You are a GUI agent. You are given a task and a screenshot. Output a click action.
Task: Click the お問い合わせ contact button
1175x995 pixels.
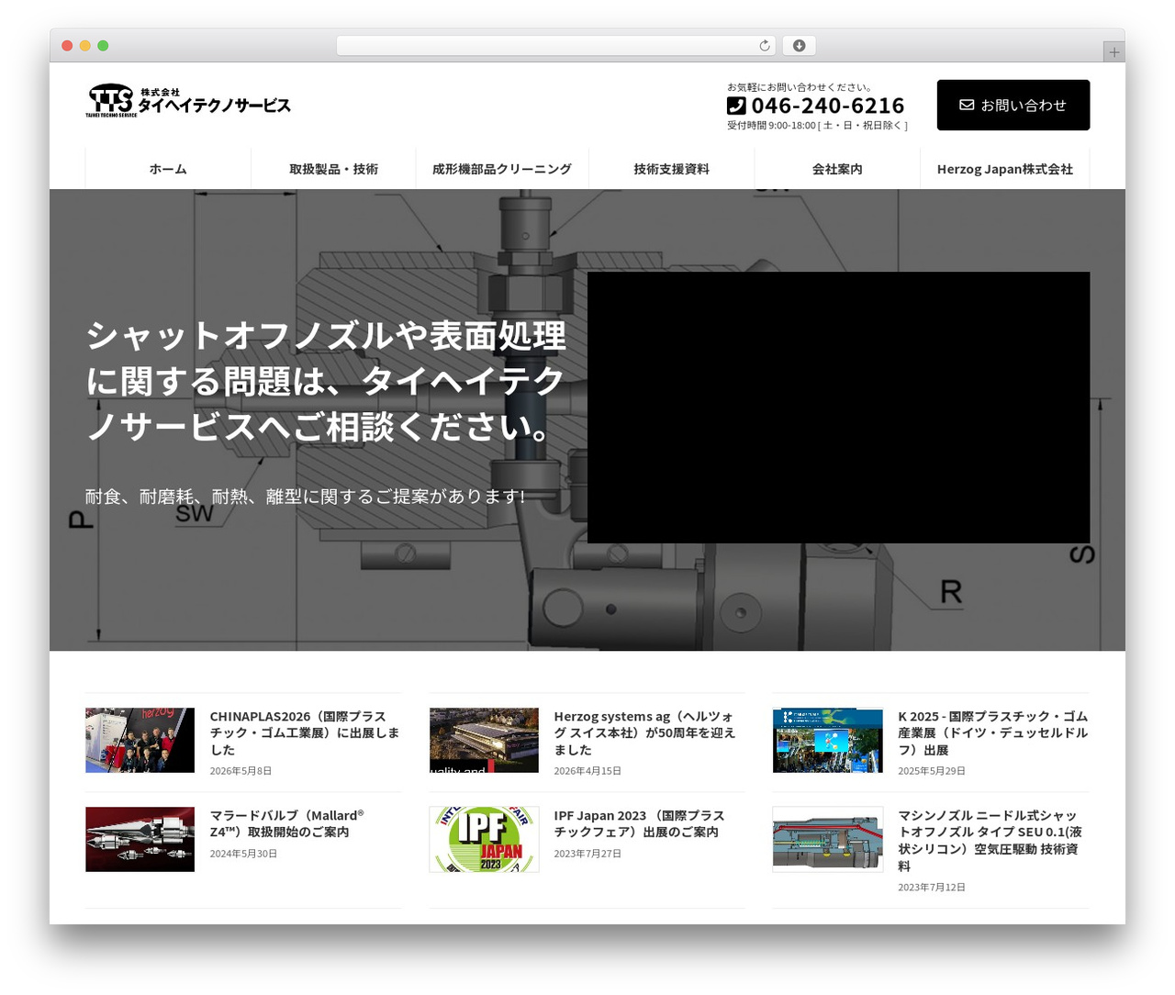pyautogui.click(x=1013, y=106)
